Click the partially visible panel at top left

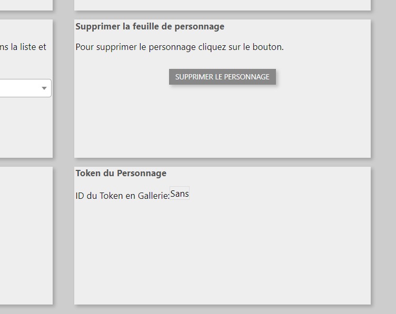pos(25,4)
